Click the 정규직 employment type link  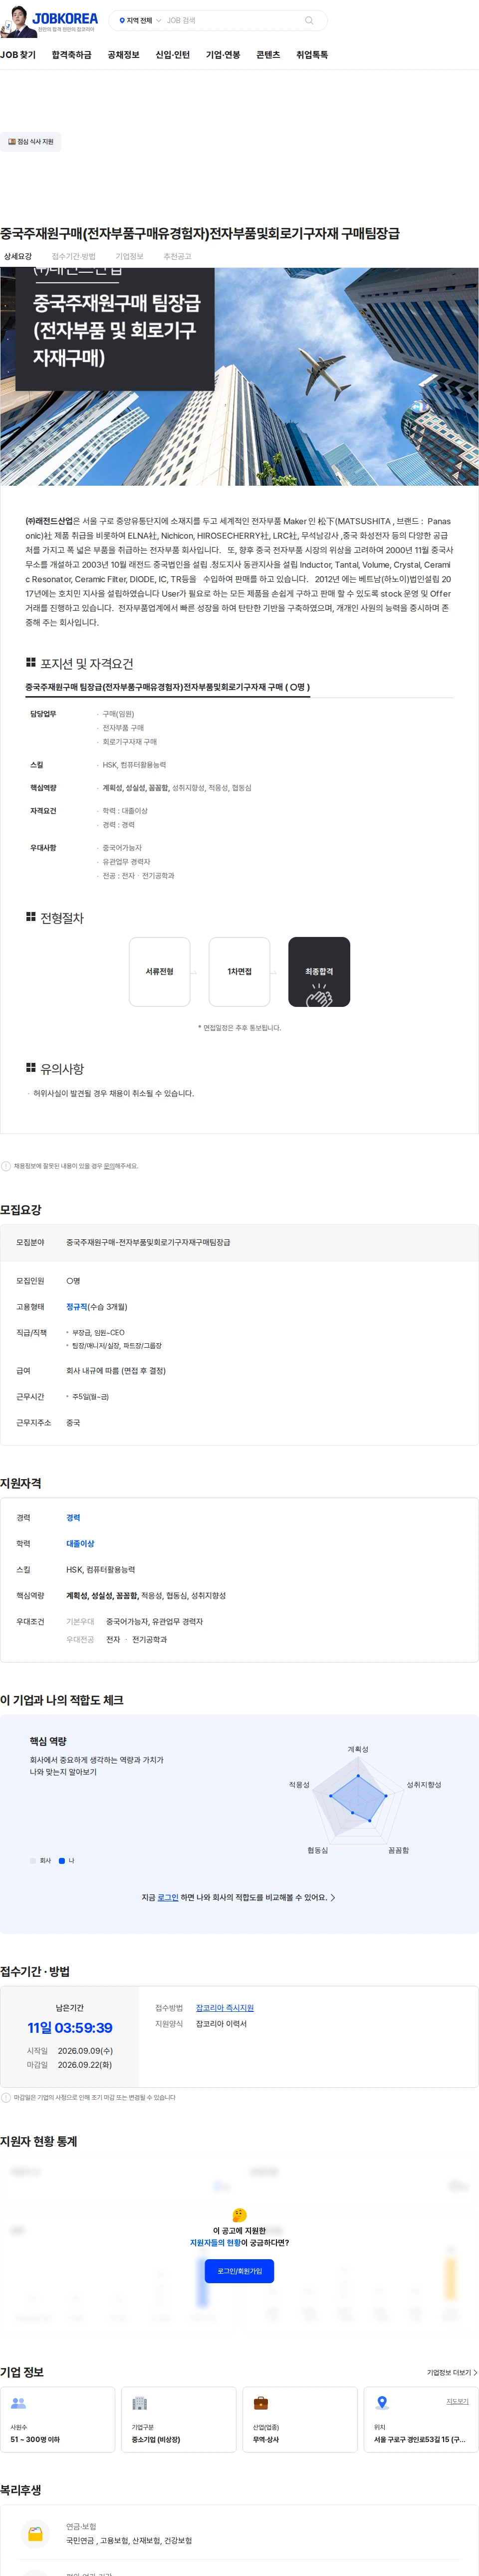point(77,1307)
